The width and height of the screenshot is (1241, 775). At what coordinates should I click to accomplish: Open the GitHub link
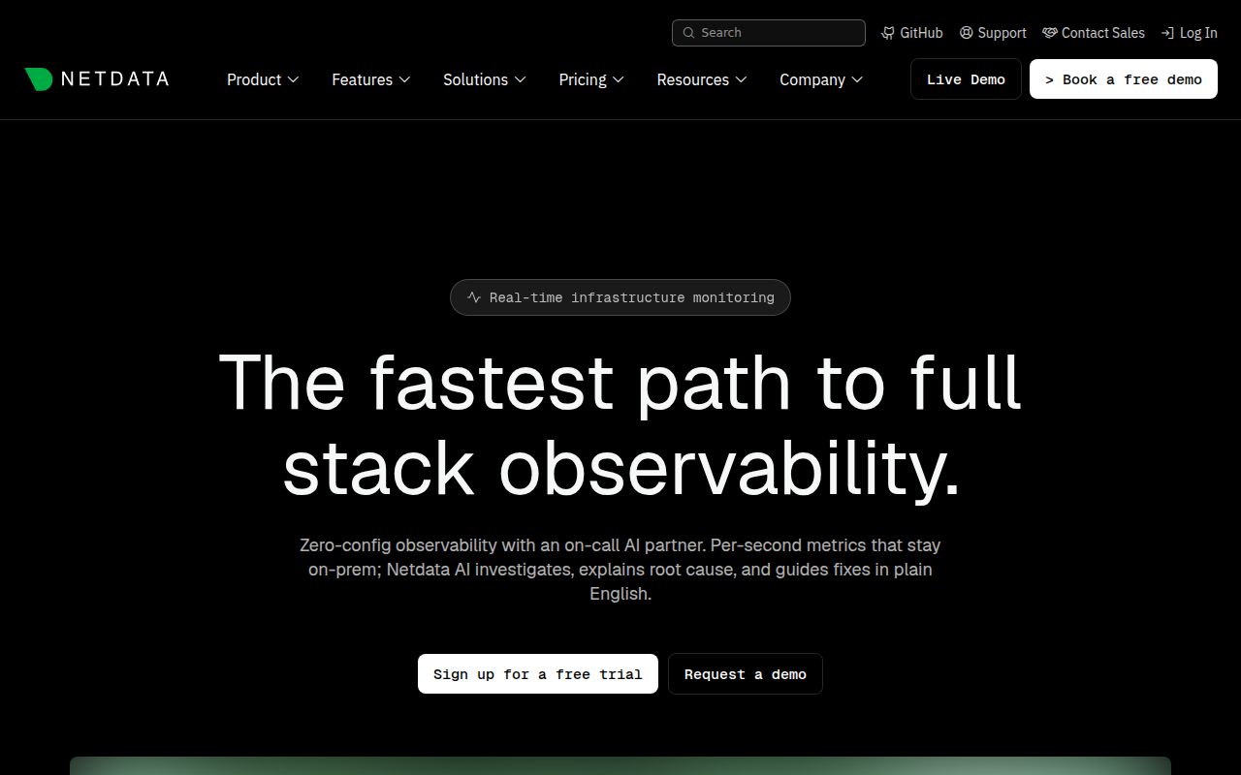[912, 33]
